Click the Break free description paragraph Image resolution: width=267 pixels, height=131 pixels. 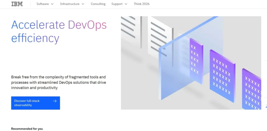pos(58,82)
